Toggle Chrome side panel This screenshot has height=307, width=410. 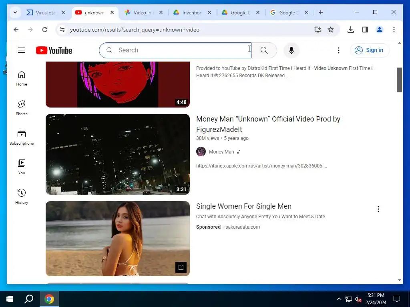(365, 30)
